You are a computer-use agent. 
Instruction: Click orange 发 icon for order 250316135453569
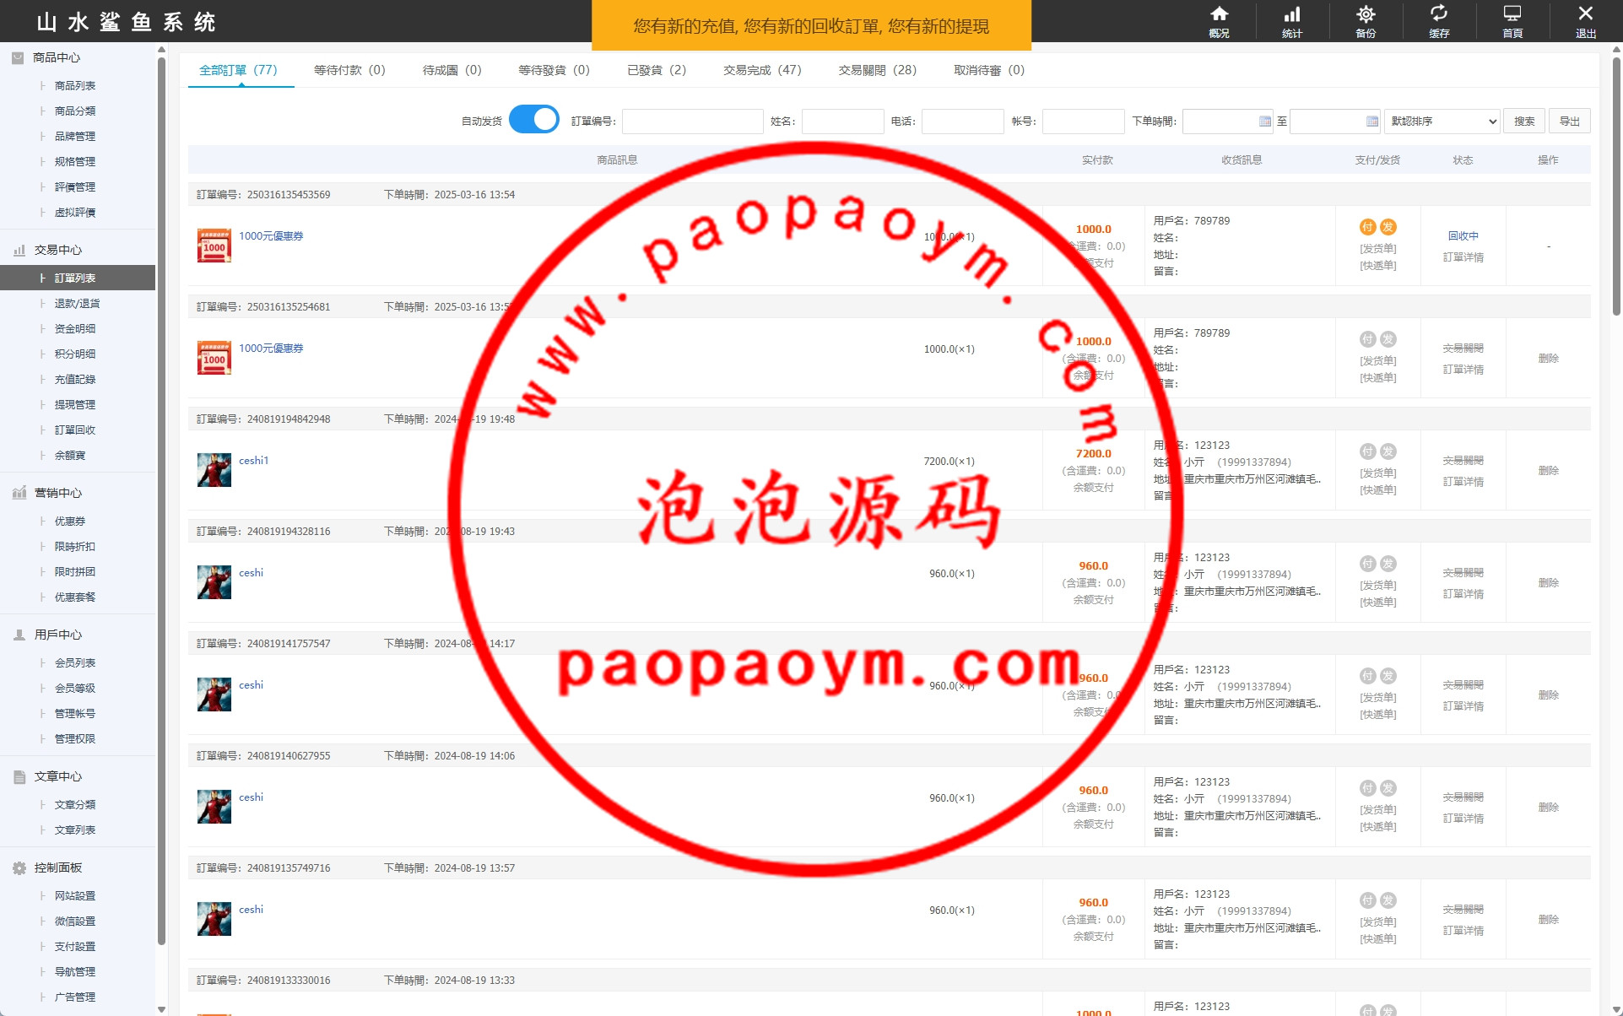point(1388,227)
